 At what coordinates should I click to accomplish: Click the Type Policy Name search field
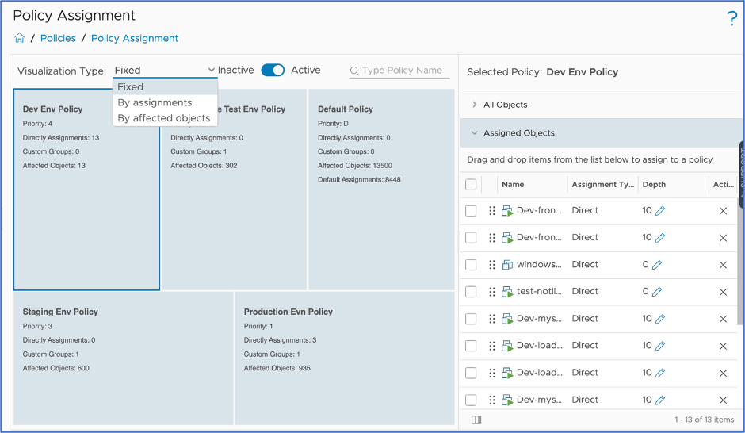pyautogui.click(x=402, y=71)
